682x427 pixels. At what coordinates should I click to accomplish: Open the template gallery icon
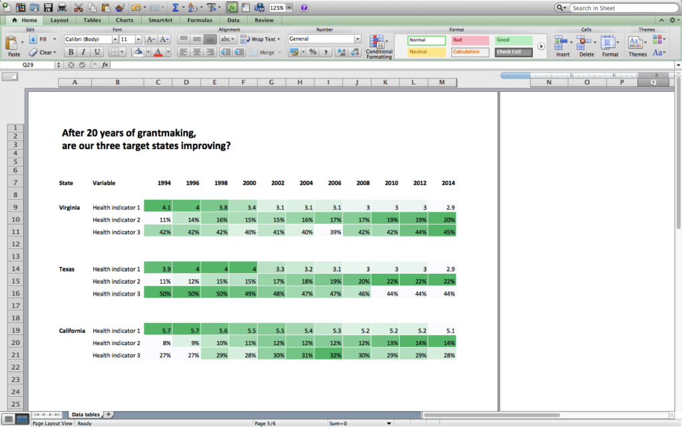(21, 7)
